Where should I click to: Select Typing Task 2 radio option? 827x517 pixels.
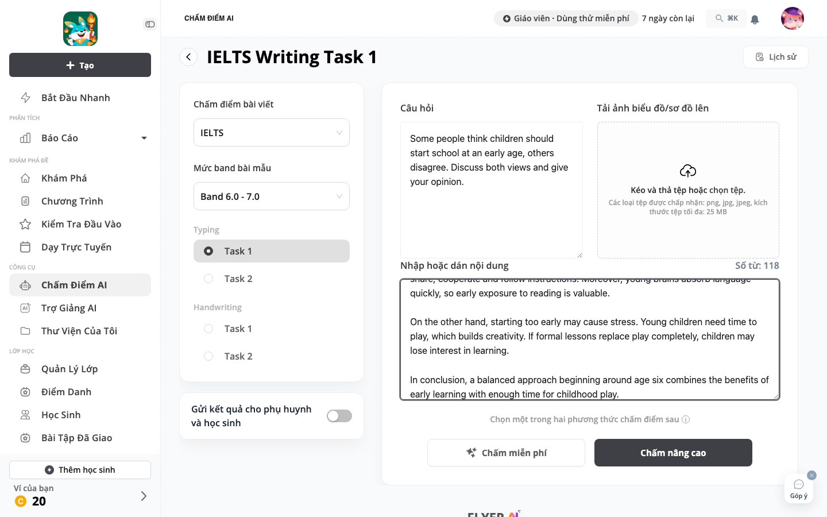[x=208, y=279]
